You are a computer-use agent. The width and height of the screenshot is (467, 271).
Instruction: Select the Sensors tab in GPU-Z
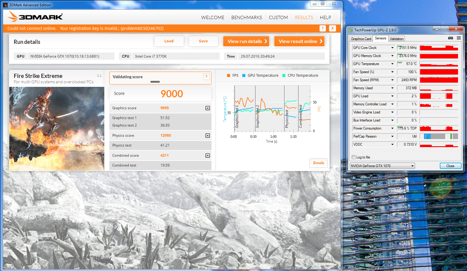click(380, 38)
